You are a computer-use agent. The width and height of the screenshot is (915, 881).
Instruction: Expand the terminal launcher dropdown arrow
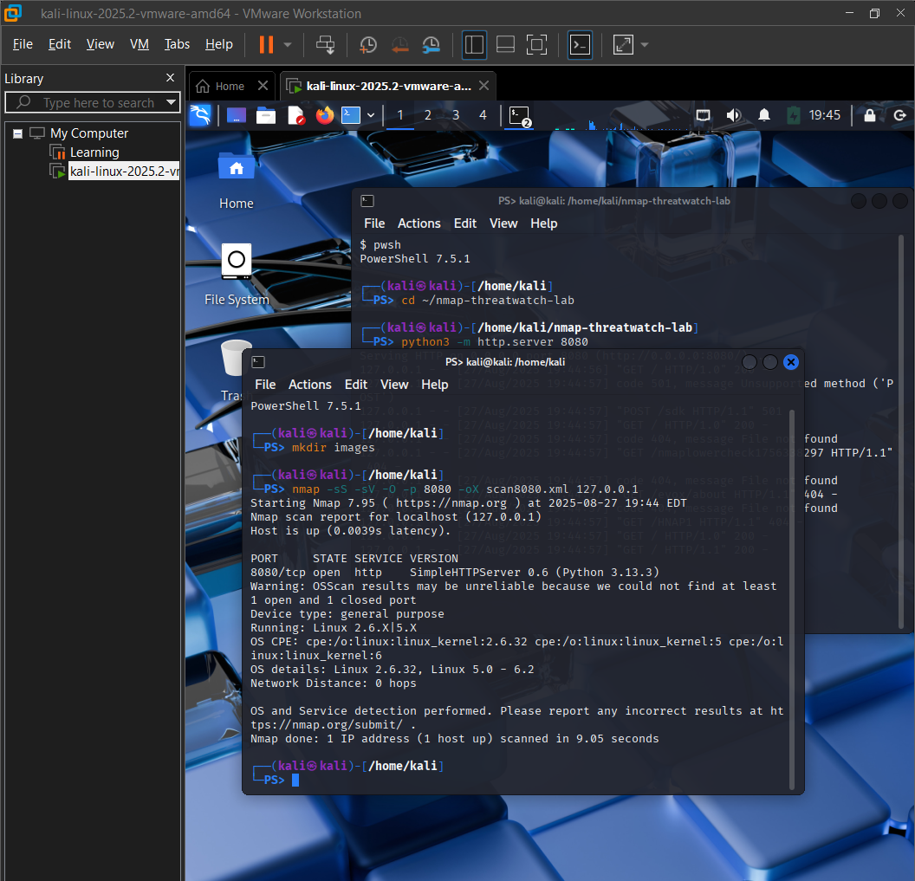pos(371,115)
